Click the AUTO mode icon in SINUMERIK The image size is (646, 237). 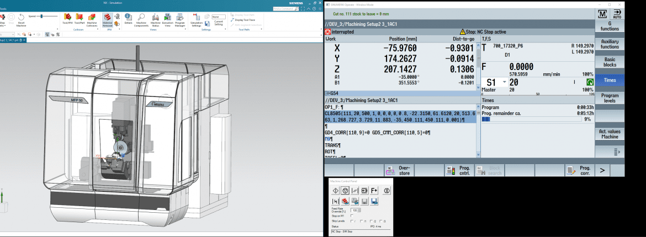617,14
